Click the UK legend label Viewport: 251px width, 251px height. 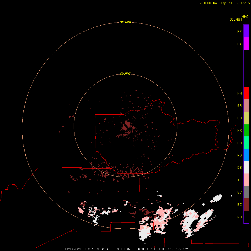239,44
